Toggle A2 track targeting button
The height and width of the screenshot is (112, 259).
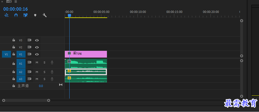pyautogui.click(x=21, y=72)
